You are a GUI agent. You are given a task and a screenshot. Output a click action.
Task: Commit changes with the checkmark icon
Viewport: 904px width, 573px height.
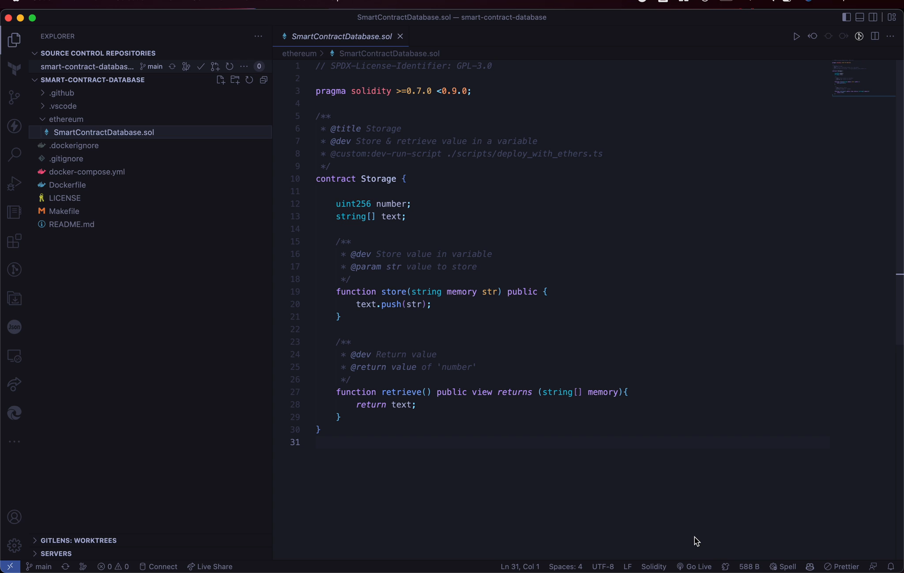(x=201, y=67)
